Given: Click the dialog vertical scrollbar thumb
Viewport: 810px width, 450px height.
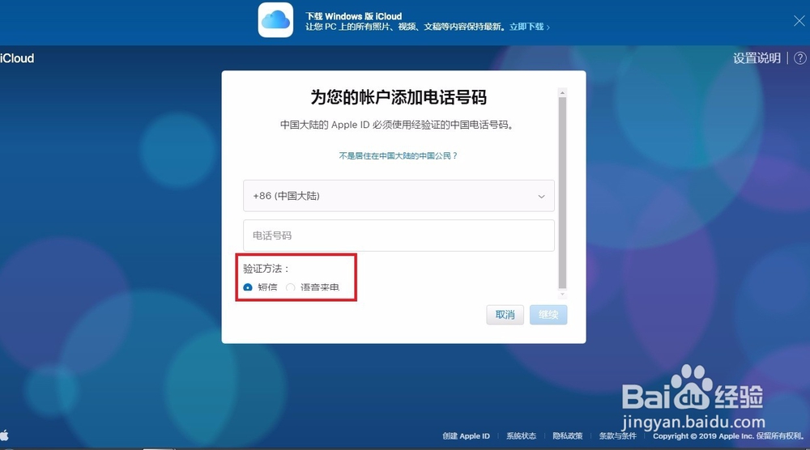Looking at the screenshot, I should tap(563, 193).
